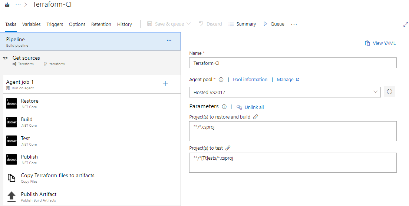Queue the build pipeline
Viewport: 409px width, 206px height.
[x=274, y=24]
